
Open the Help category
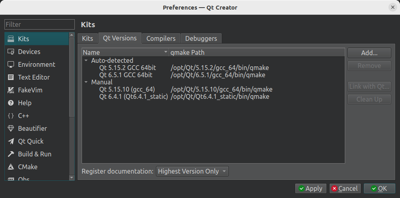click(37, 103)
